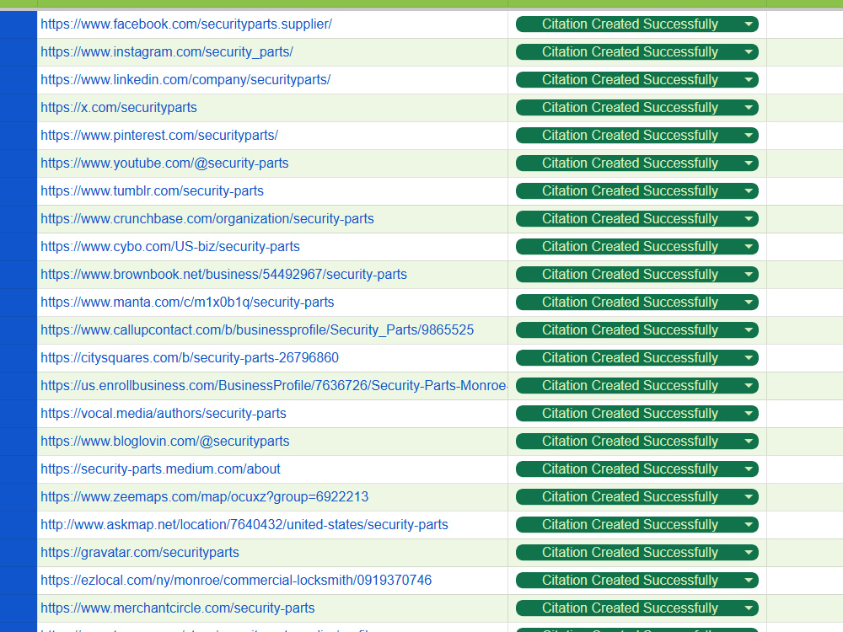Open the gravatar.com securityparts link
The height and width of the screenshot is (632, 843).
point(140,553)
